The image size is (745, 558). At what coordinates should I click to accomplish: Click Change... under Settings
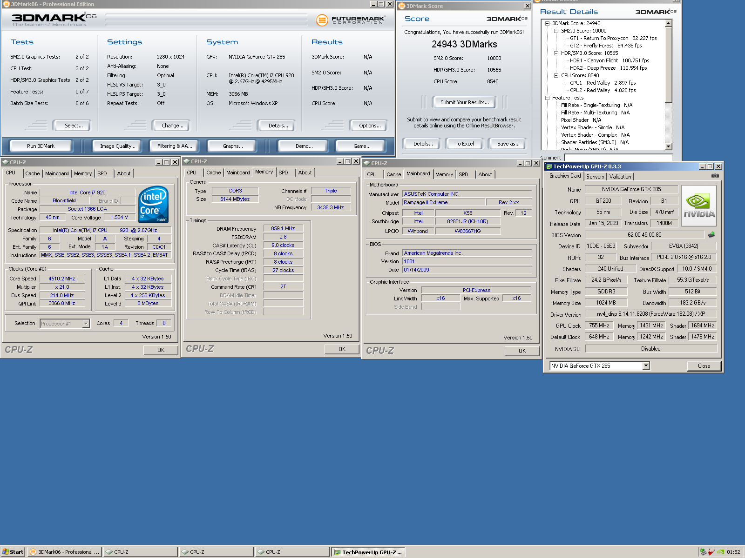click(172, 126)
